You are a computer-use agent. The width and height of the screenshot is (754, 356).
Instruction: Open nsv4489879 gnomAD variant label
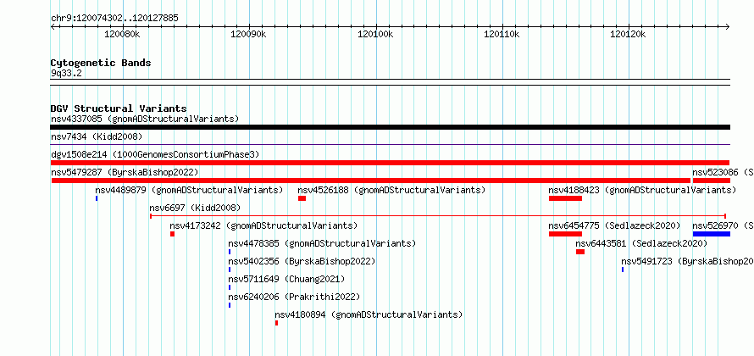(189, 190)
